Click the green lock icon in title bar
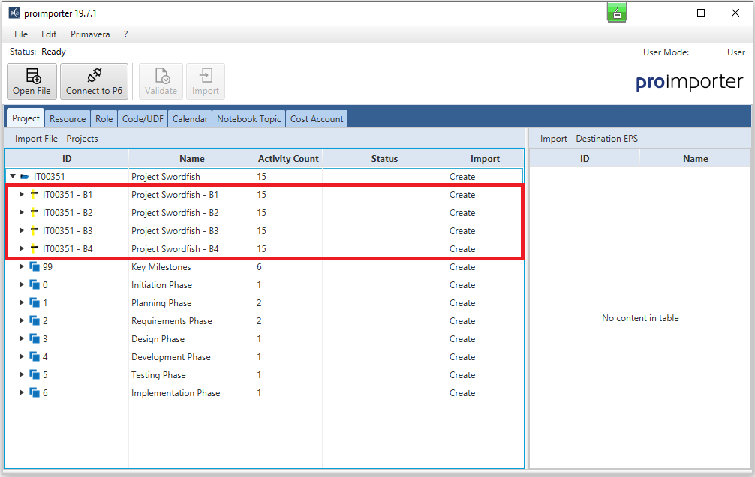Screen dimensions: 755x477 [617, 13]
